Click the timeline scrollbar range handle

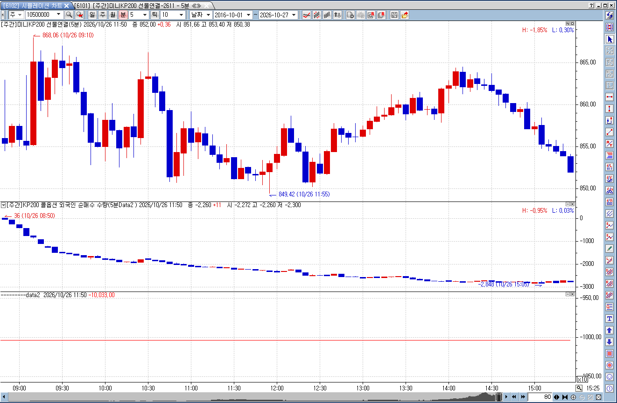498,397
